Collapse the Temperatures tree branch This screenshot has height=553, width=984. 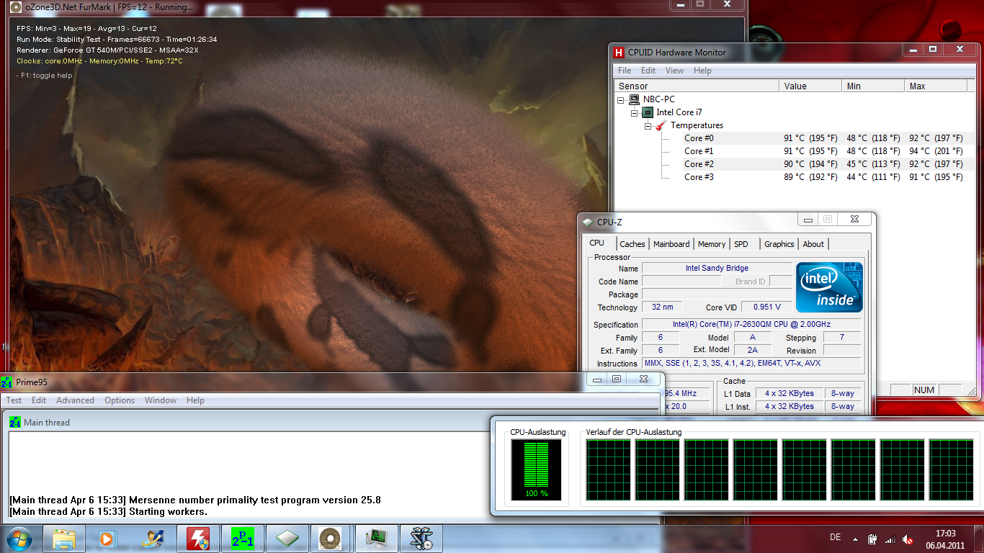pyautogui.click(x=648, y=125)
